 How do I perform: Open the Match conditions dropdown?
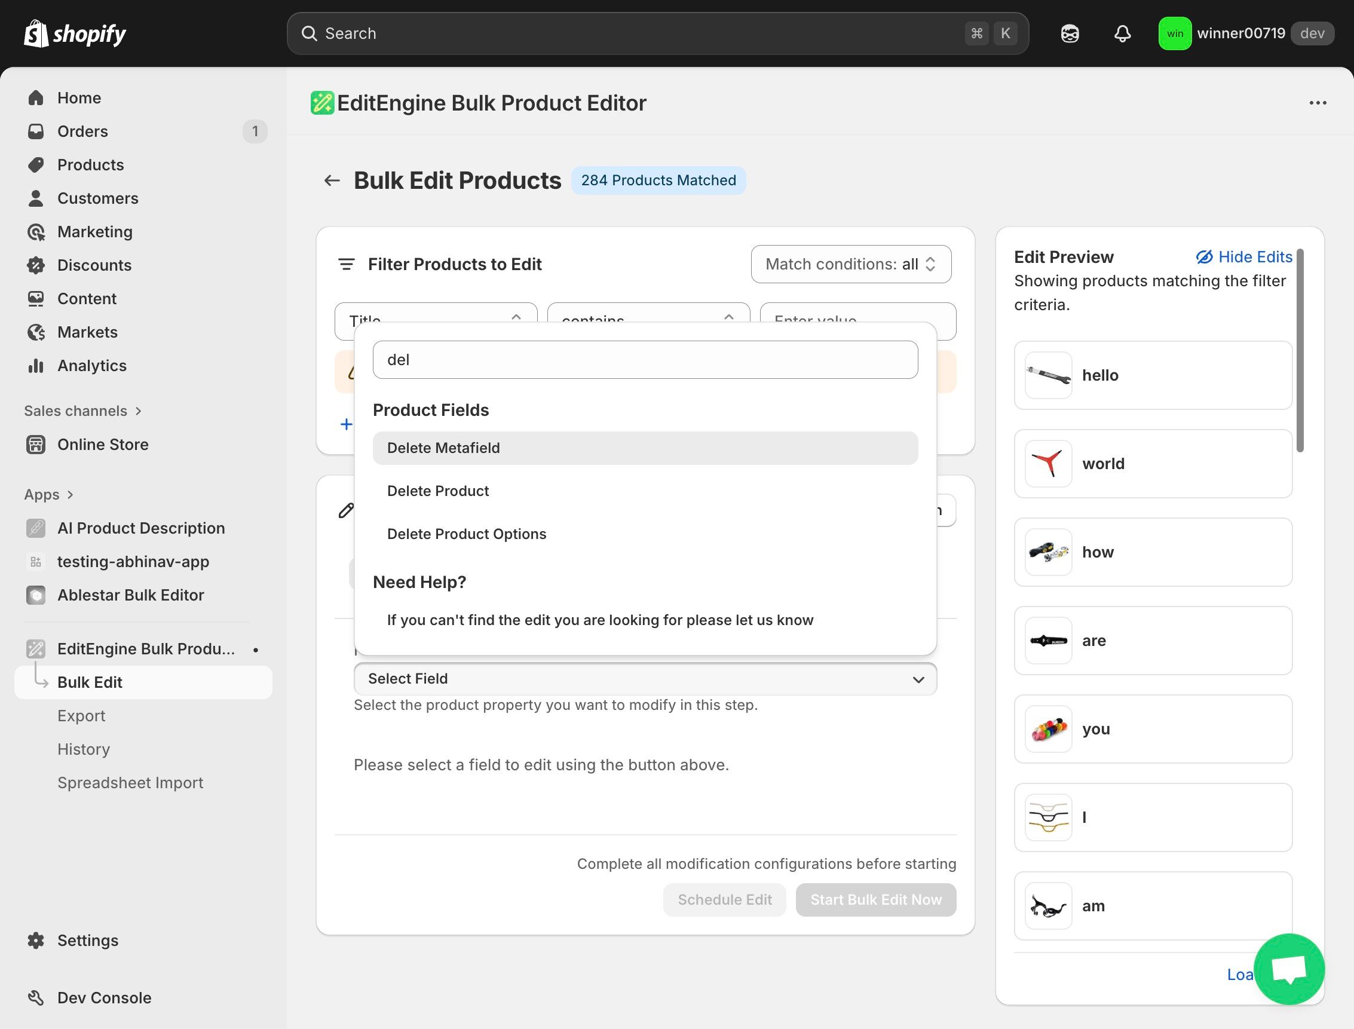tap(850, 265)
